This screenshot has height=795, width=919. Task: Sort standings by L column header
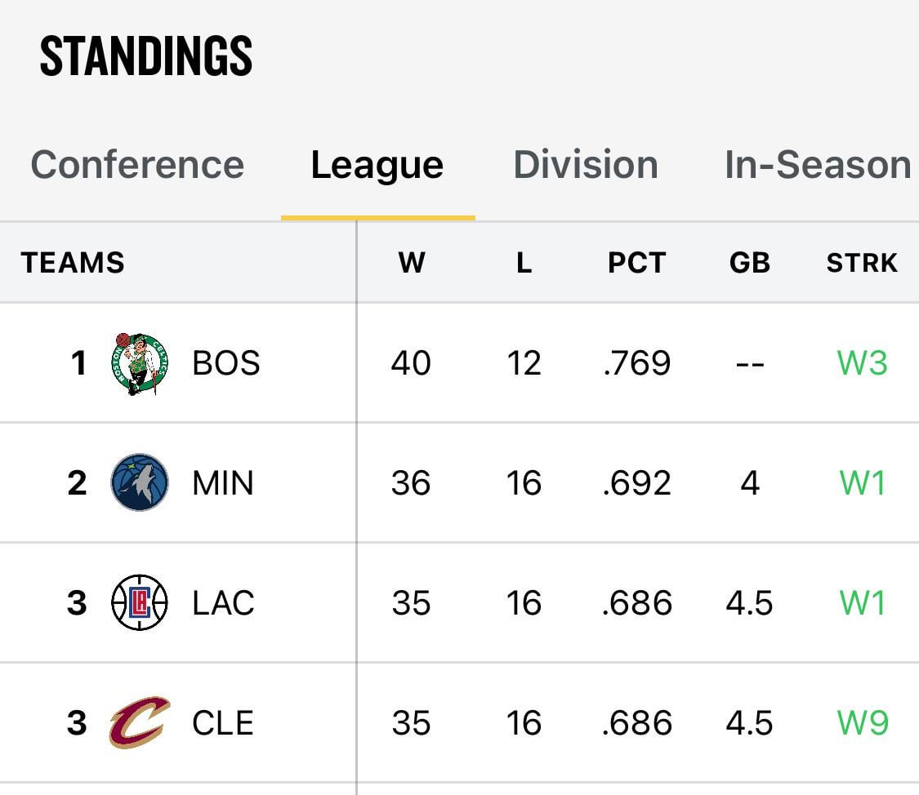524,263
